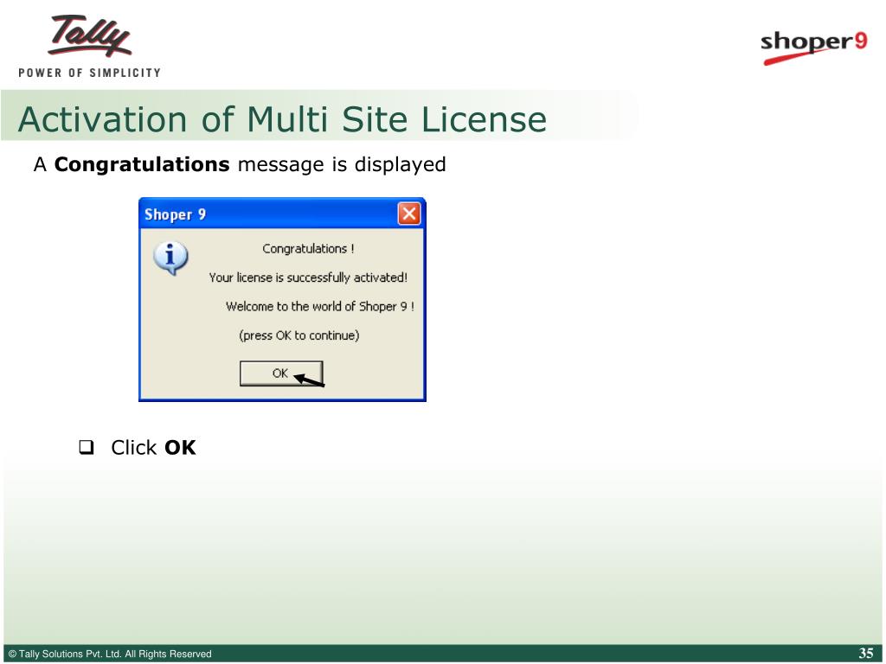Click the 'Congratulations !' message text
886x664 pixels.
[x=308, y=249]
